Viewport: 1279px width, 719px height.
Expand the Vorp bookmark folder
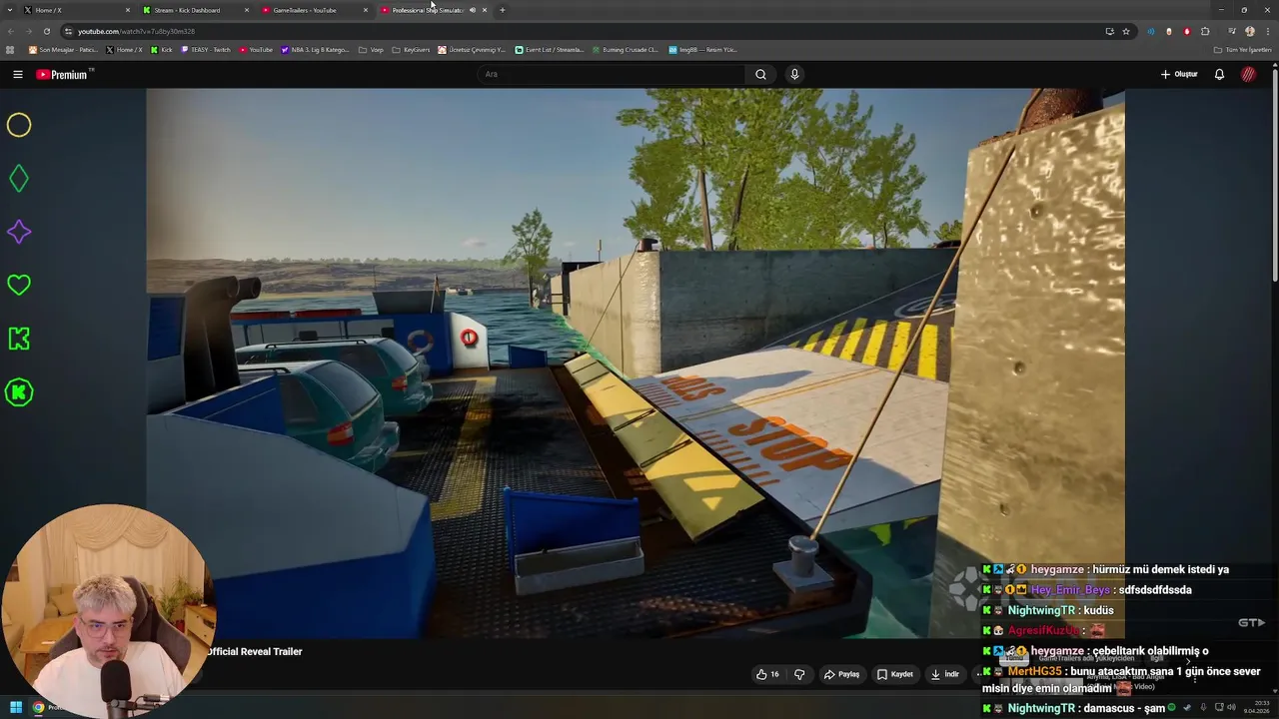371,49
